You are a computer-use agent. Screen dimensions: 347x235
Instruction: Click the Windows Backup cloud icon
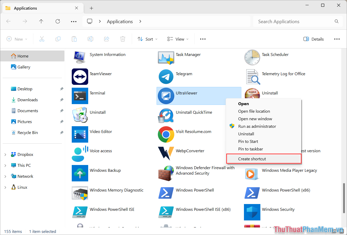80,173
